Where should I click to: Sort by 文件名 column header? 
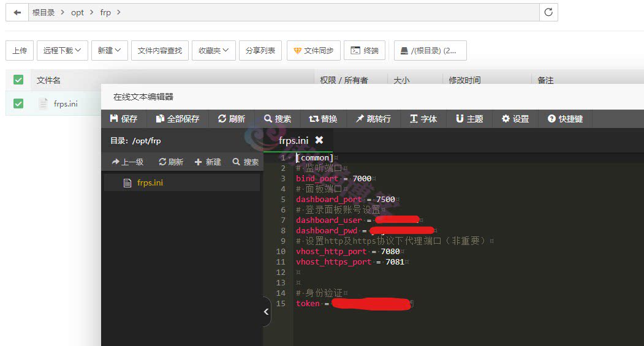point(48,80)
